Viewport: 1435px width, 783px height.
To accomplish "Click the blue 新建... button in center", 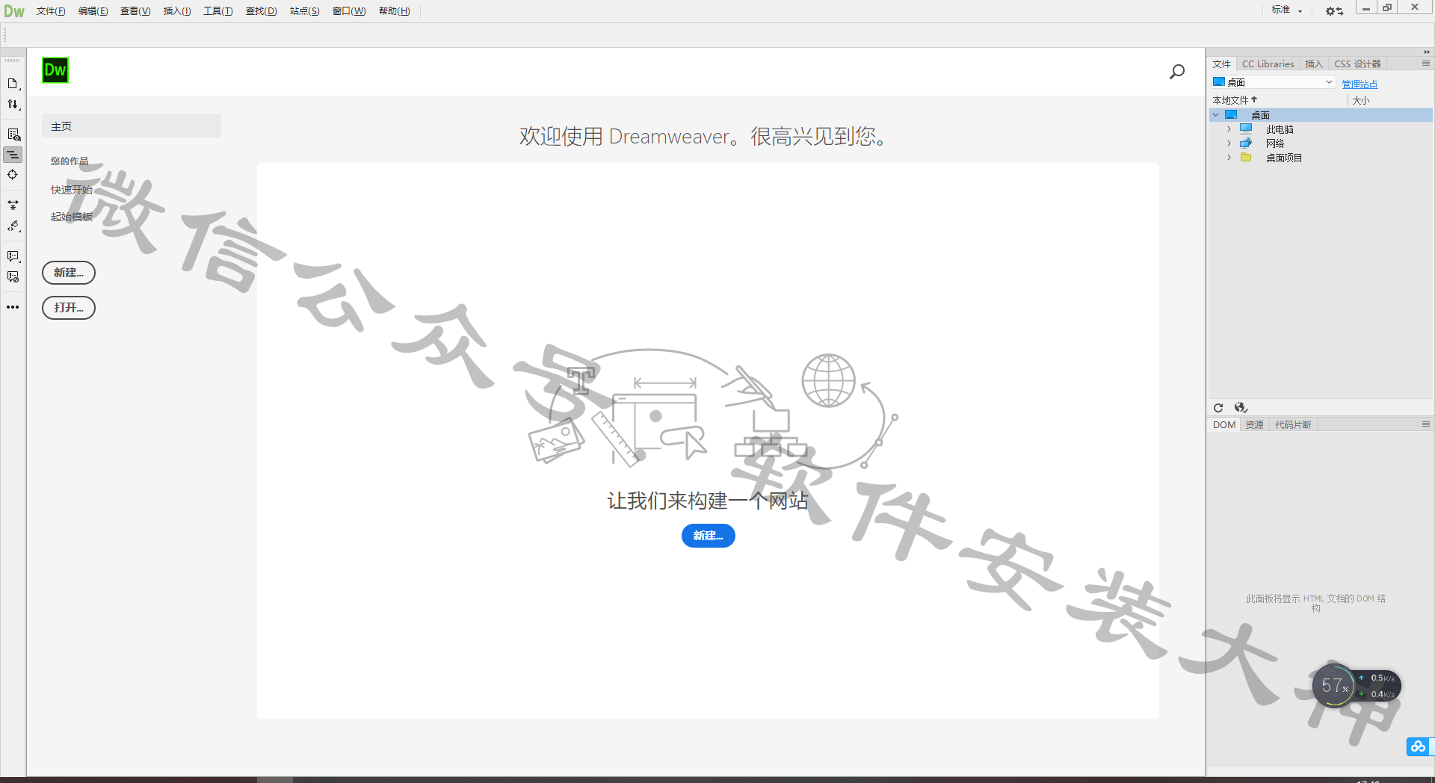I will click(x=708, y=536).
